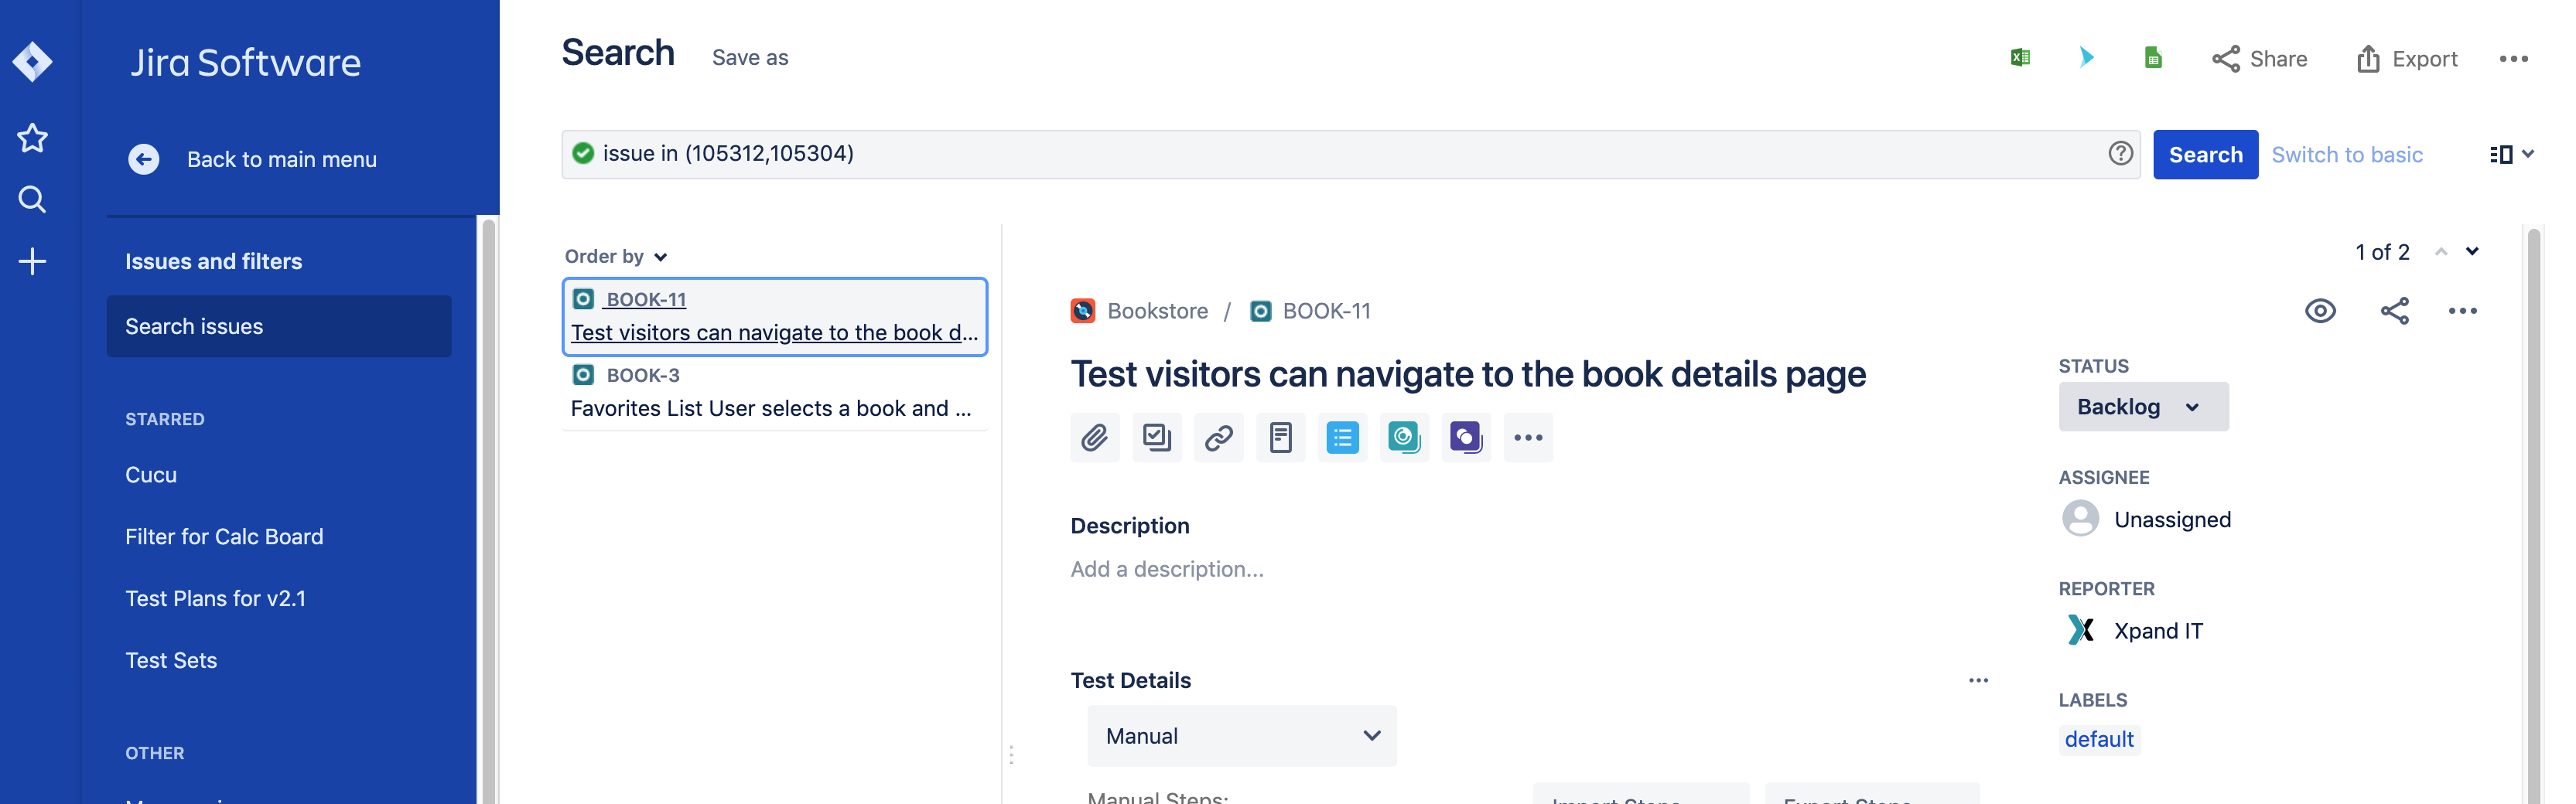Click Add a description placeholder
The image size is (2576, 804).
tap(1167, 568)
